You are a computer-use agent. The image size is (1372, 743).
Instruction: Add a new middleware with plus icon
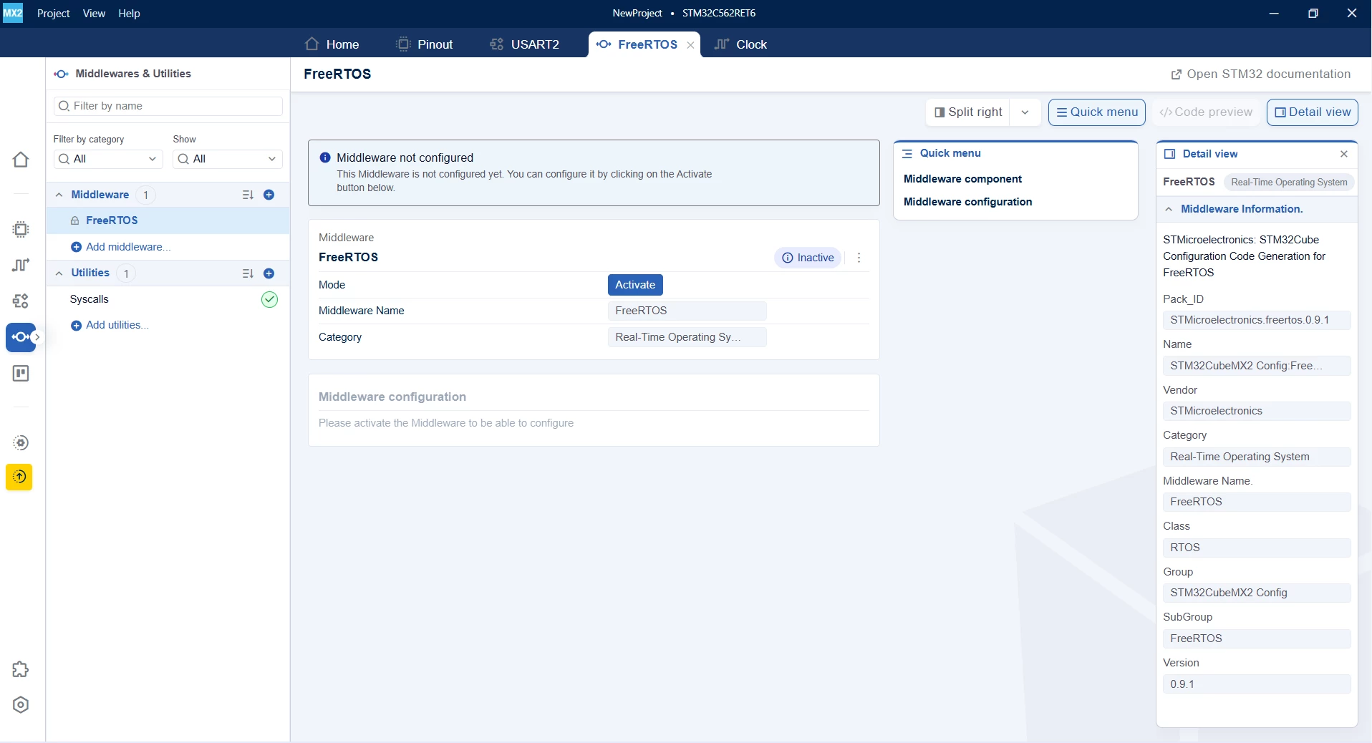(269, 195)
